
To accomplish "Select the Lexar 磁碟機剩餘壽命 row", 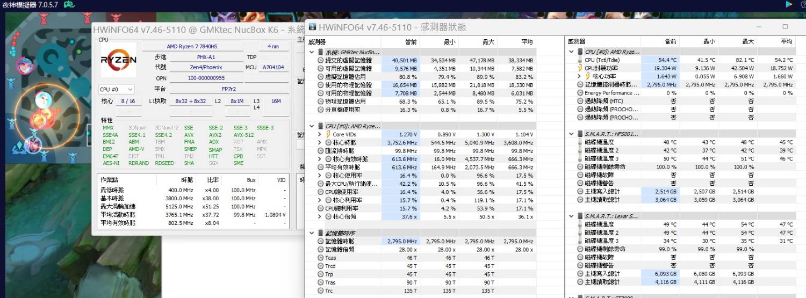I will [681, 249].
